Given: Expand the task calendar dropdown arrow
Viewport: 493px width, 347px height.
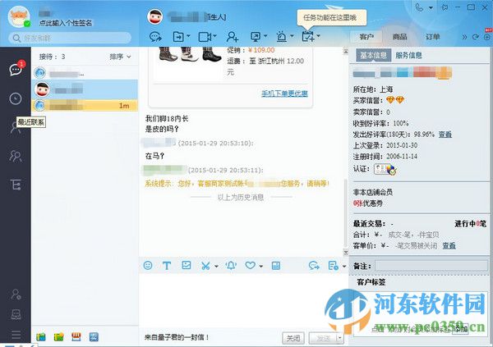Looking at the screenshot, I should [x=318, y=36].
